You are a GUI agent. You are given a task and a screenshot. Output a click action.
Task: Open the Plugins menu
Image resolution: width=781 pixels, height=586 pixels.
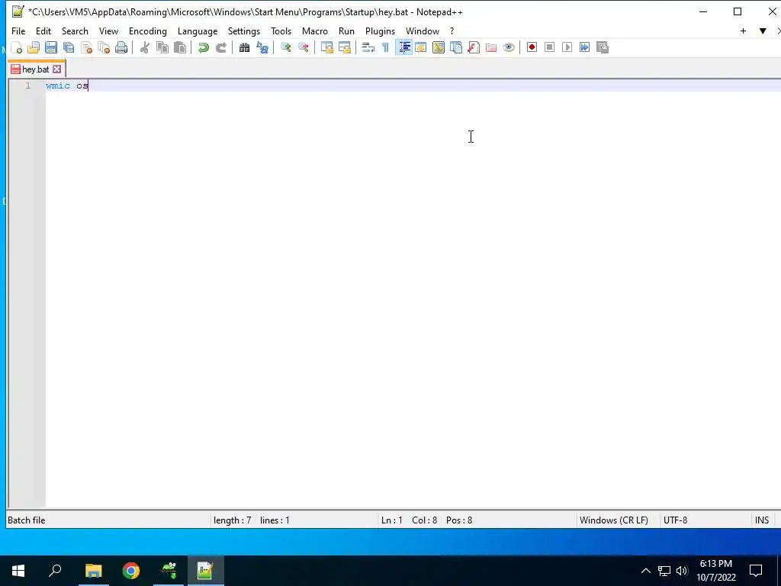coord(380,31)
